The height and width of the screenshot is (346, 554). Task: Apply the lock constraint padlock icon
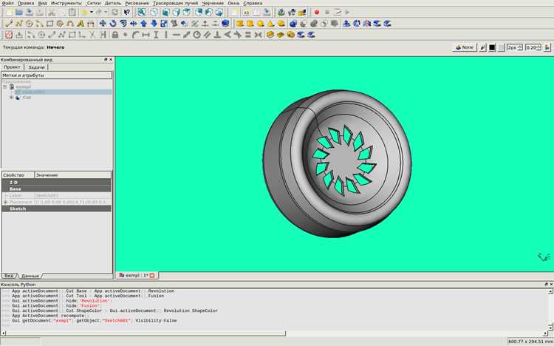pos(114,35)
